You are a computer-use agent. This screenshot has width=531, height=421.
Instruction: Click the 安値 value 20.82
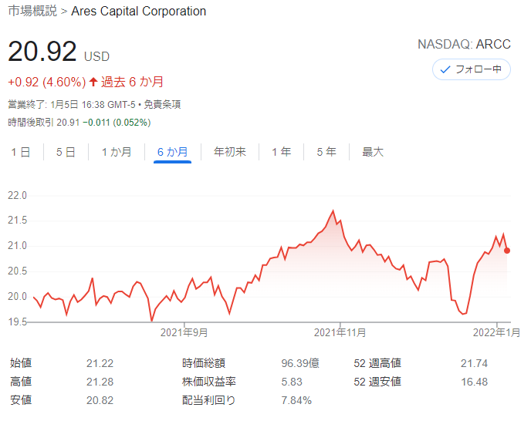click(x=100, y=401)
